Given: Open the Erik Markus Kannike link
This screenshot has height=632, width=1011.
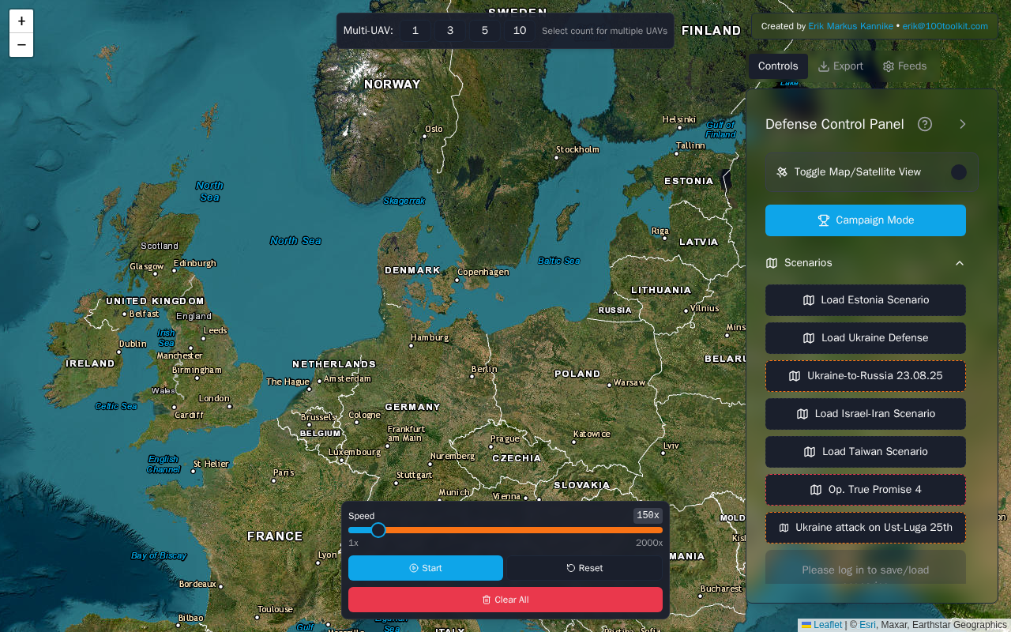Looking at the screenshot, I should pyautogui.click(x=850, y=26).
